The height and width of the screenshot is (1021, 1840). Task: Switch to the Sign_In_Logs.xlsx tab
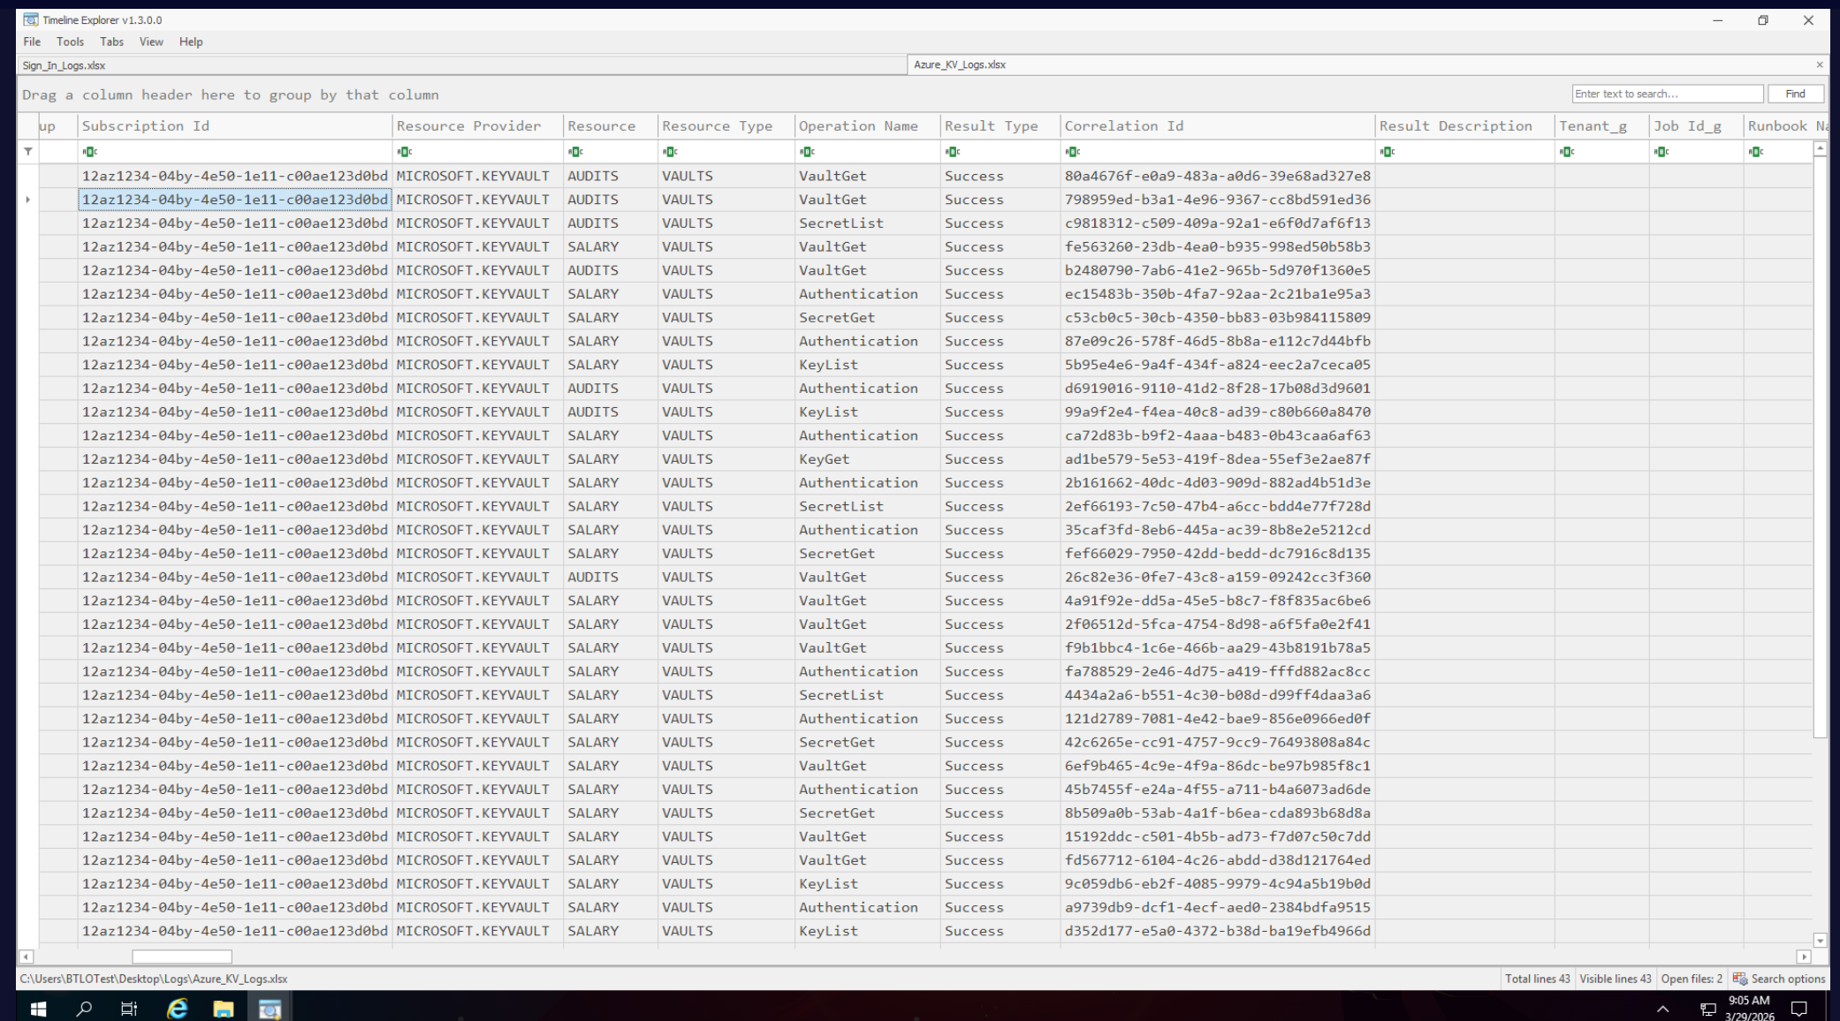pyautogui.click(x=64, y=65)
